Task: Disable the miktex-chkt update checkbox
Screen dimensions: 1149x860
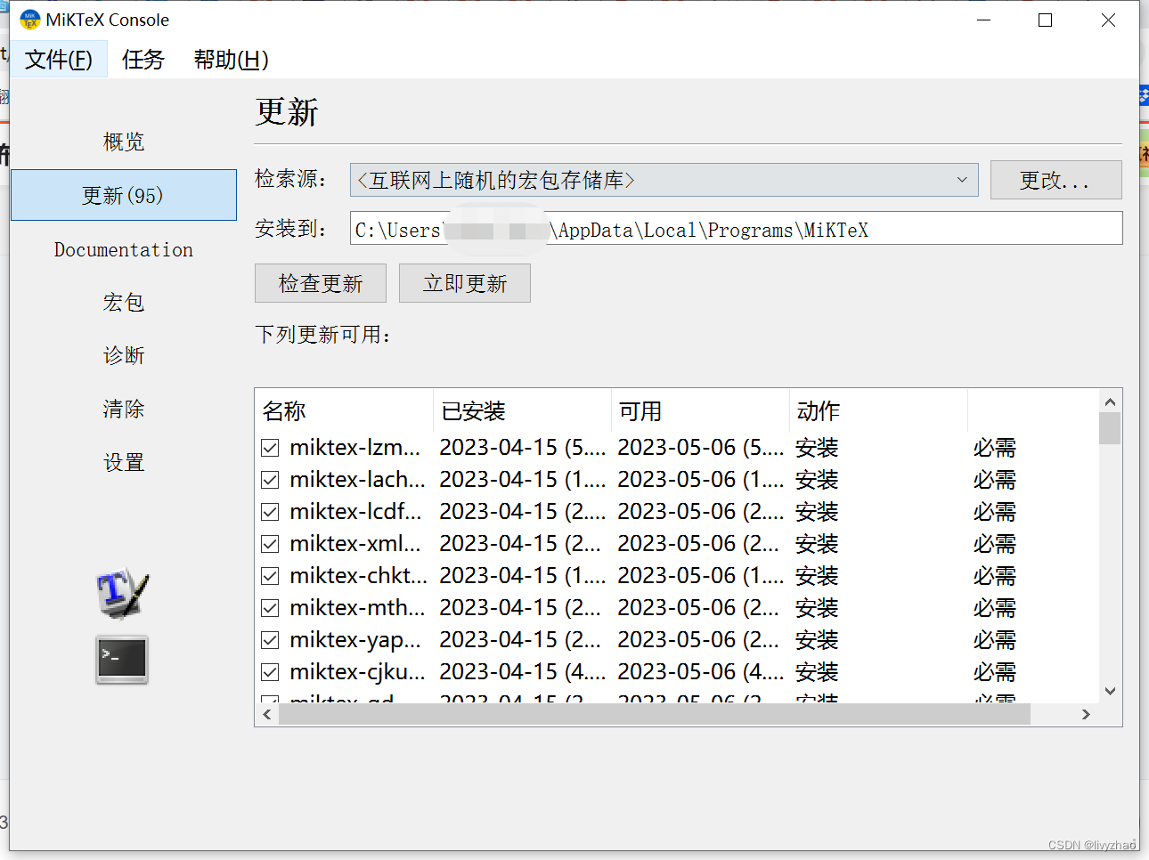Action: (x=269, y=575)
